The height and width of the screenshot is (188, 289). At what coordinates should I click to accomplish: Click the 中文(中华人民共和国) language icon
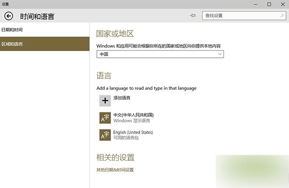click(105, 118)
